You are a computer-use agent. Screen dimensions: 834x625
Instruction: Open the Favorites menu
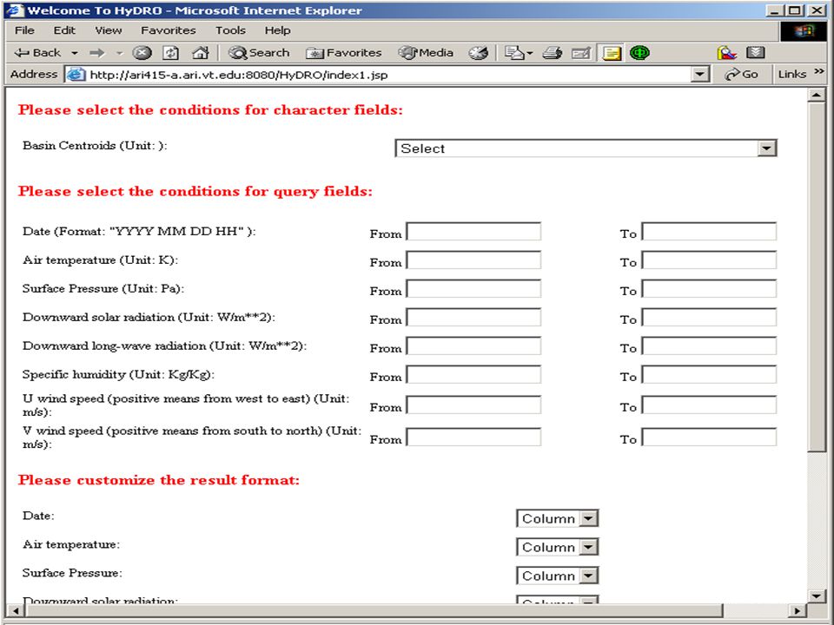[x=168, y=30]
